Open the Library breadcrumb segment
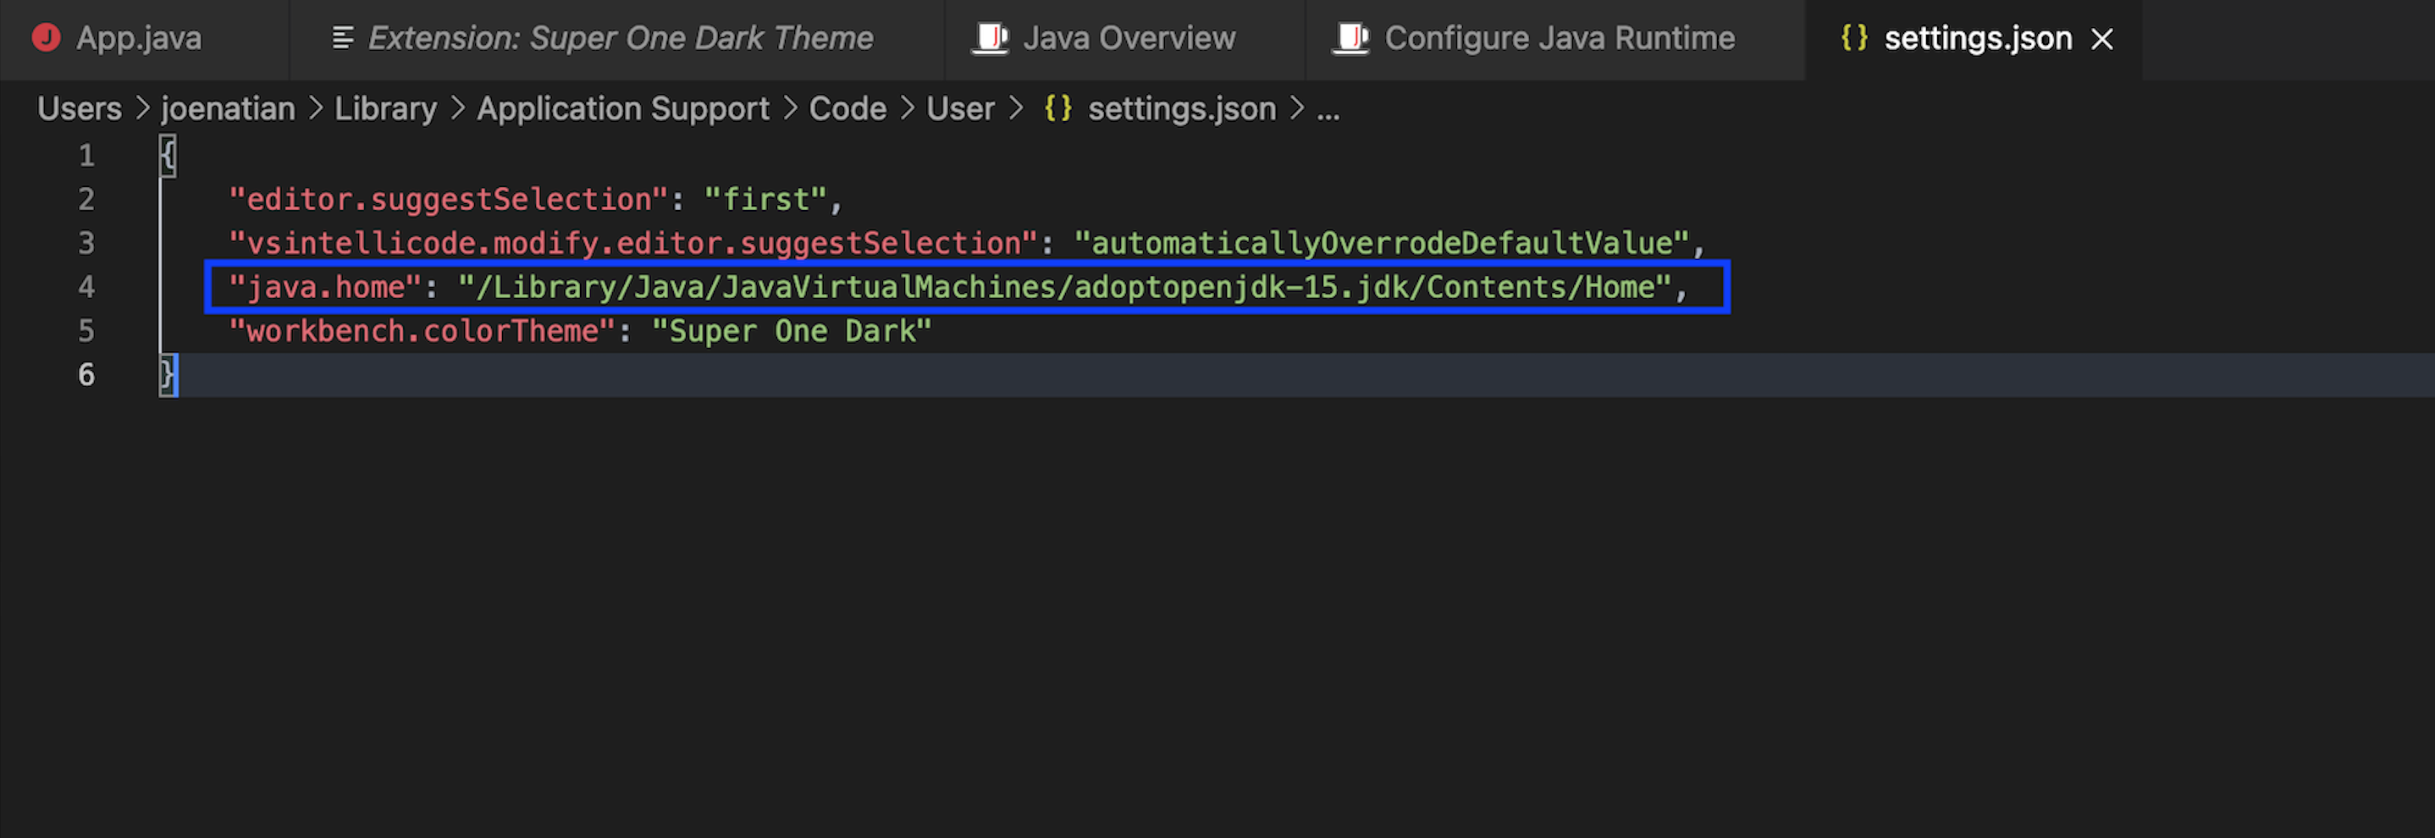2435x838 pixels. [386, 108]
